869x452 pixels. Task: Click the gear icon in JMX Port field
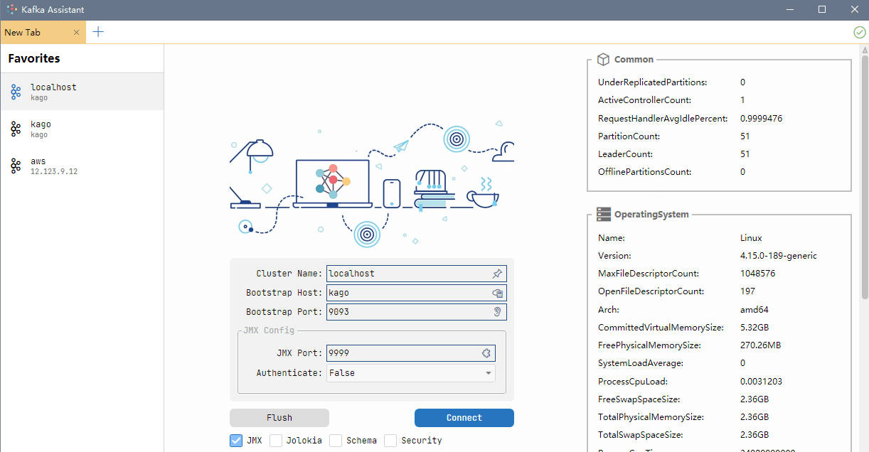tap(486, 353)
